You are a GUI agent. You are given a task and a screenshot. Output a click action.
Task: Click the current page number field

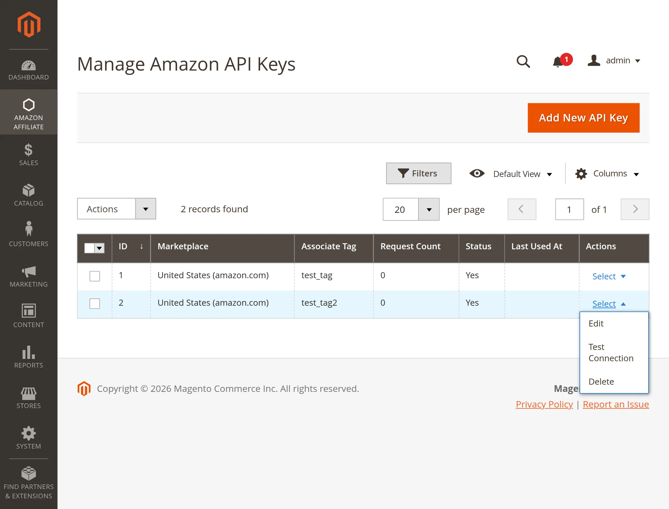pos(569,209)
